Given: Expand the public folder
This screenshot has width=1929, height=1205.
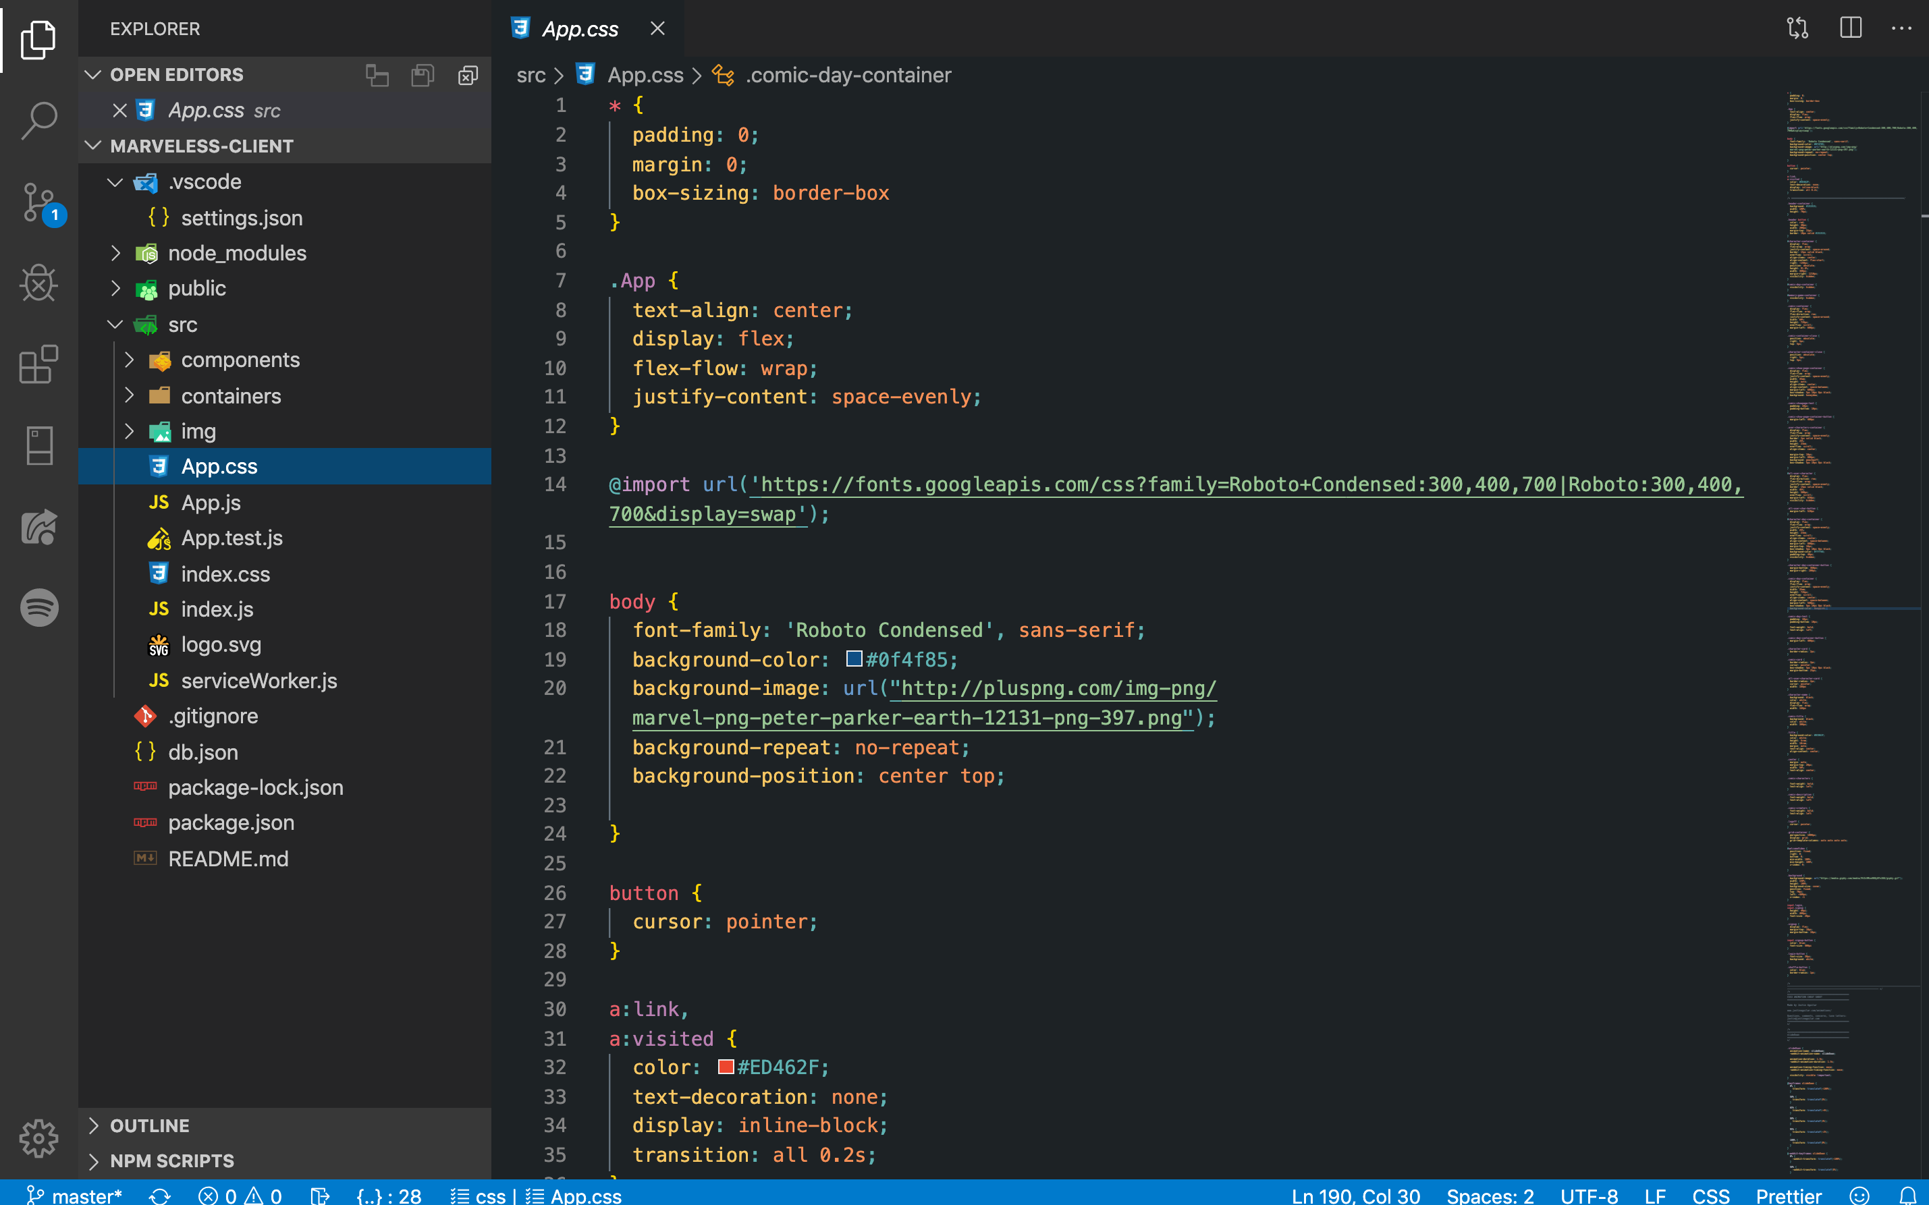Looking at the screenshot, I should (115, 289).
